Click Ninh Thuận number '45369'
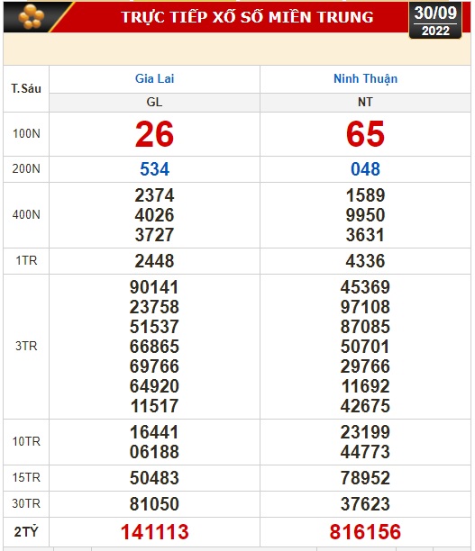Viewport: 475px width, 551px height. click(365, 287)
